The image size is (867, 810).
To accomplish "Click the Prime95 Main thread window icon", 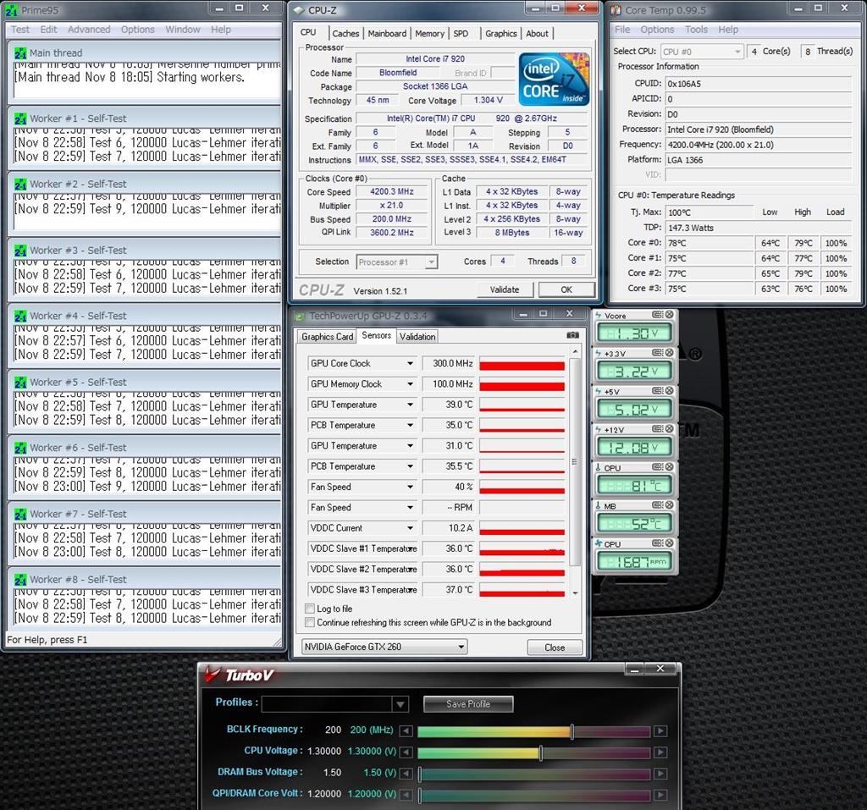I will 20,53.
